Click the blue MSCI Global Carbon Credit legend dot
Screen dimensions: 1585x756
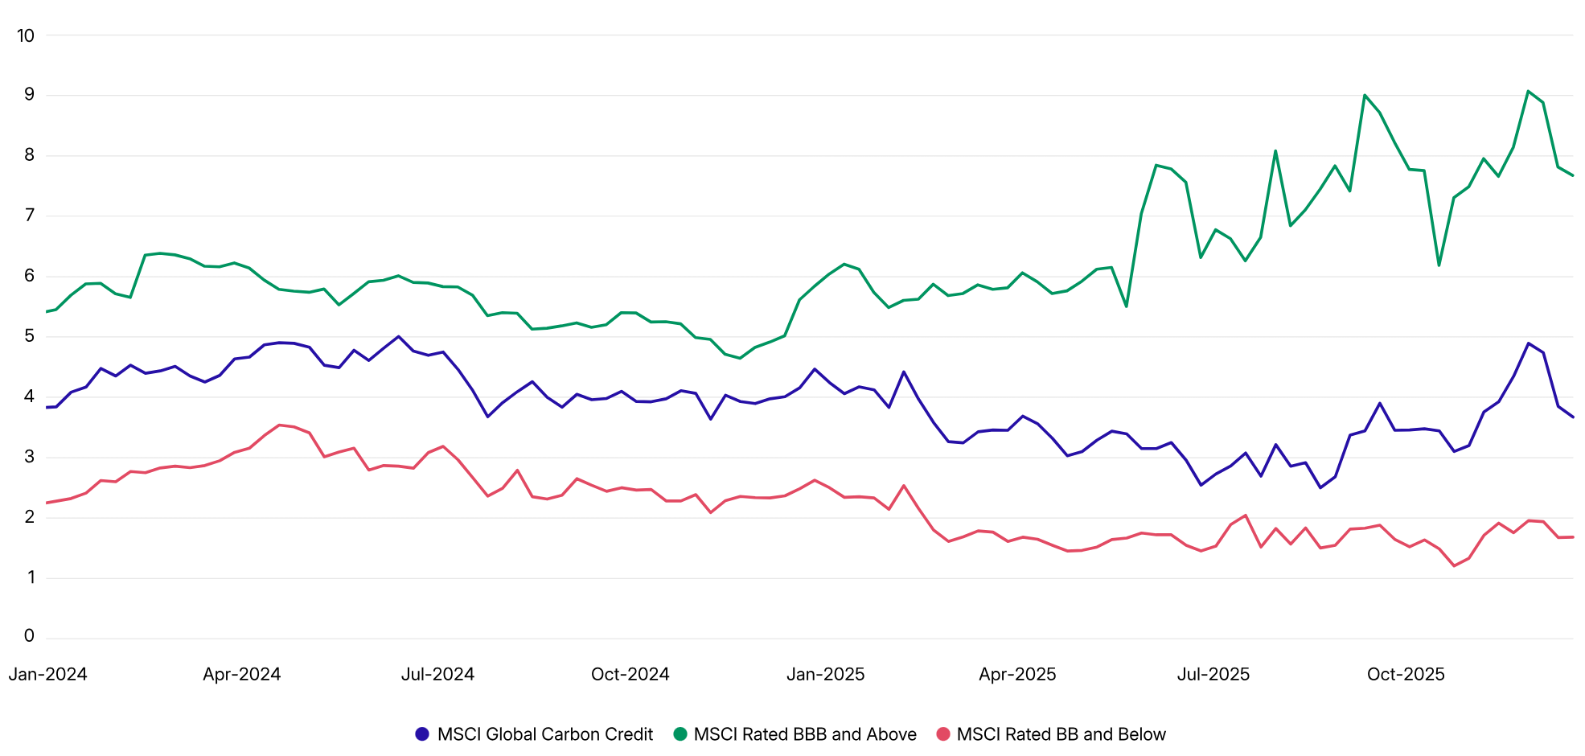click(422, 733)
